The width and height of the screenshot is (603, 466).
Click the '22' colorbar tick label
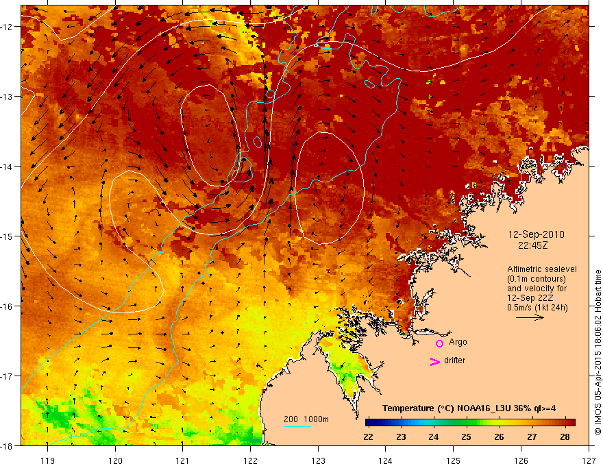368,437
